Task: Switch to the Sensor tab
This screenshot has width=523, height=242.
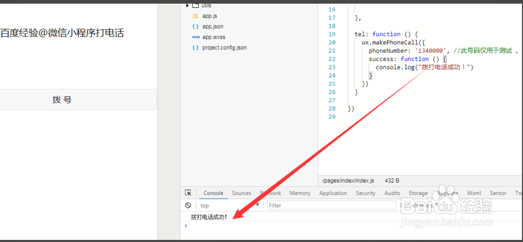Action: [x=498, y=193]
